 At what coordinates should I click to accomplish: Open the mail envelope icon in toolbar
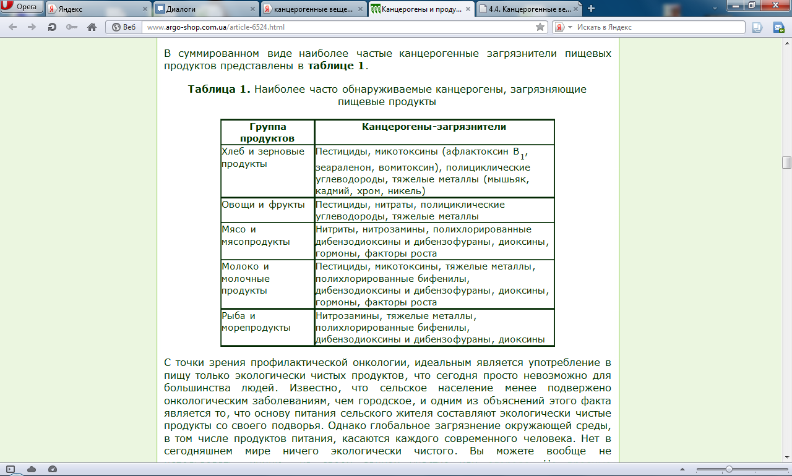pos(779,27)
